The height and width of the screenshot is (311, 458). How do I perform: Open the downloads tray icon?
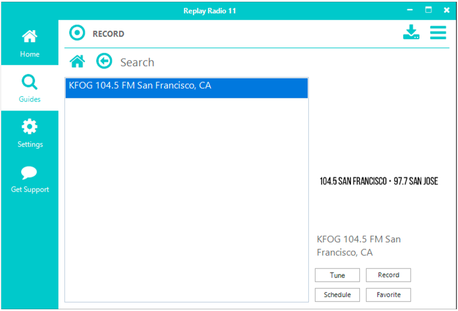tap(411, 32)
